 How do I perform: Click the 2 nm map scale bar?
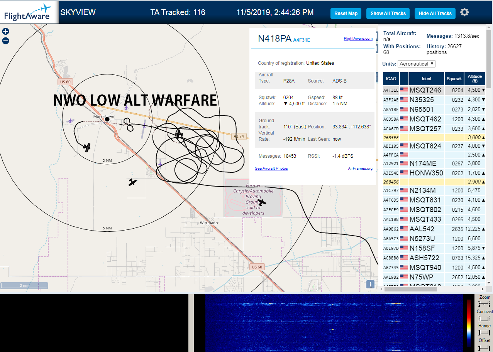(24, 286)
